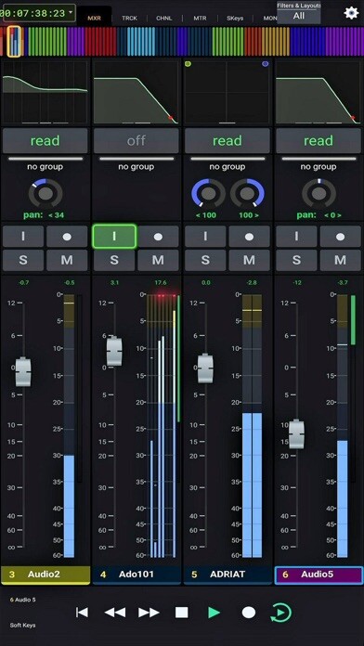The width and height of the screenshot is (364, 646).
Task: Click the Audio5 volume fader handle
Action: pyautogui.click(x=296, y=434)
